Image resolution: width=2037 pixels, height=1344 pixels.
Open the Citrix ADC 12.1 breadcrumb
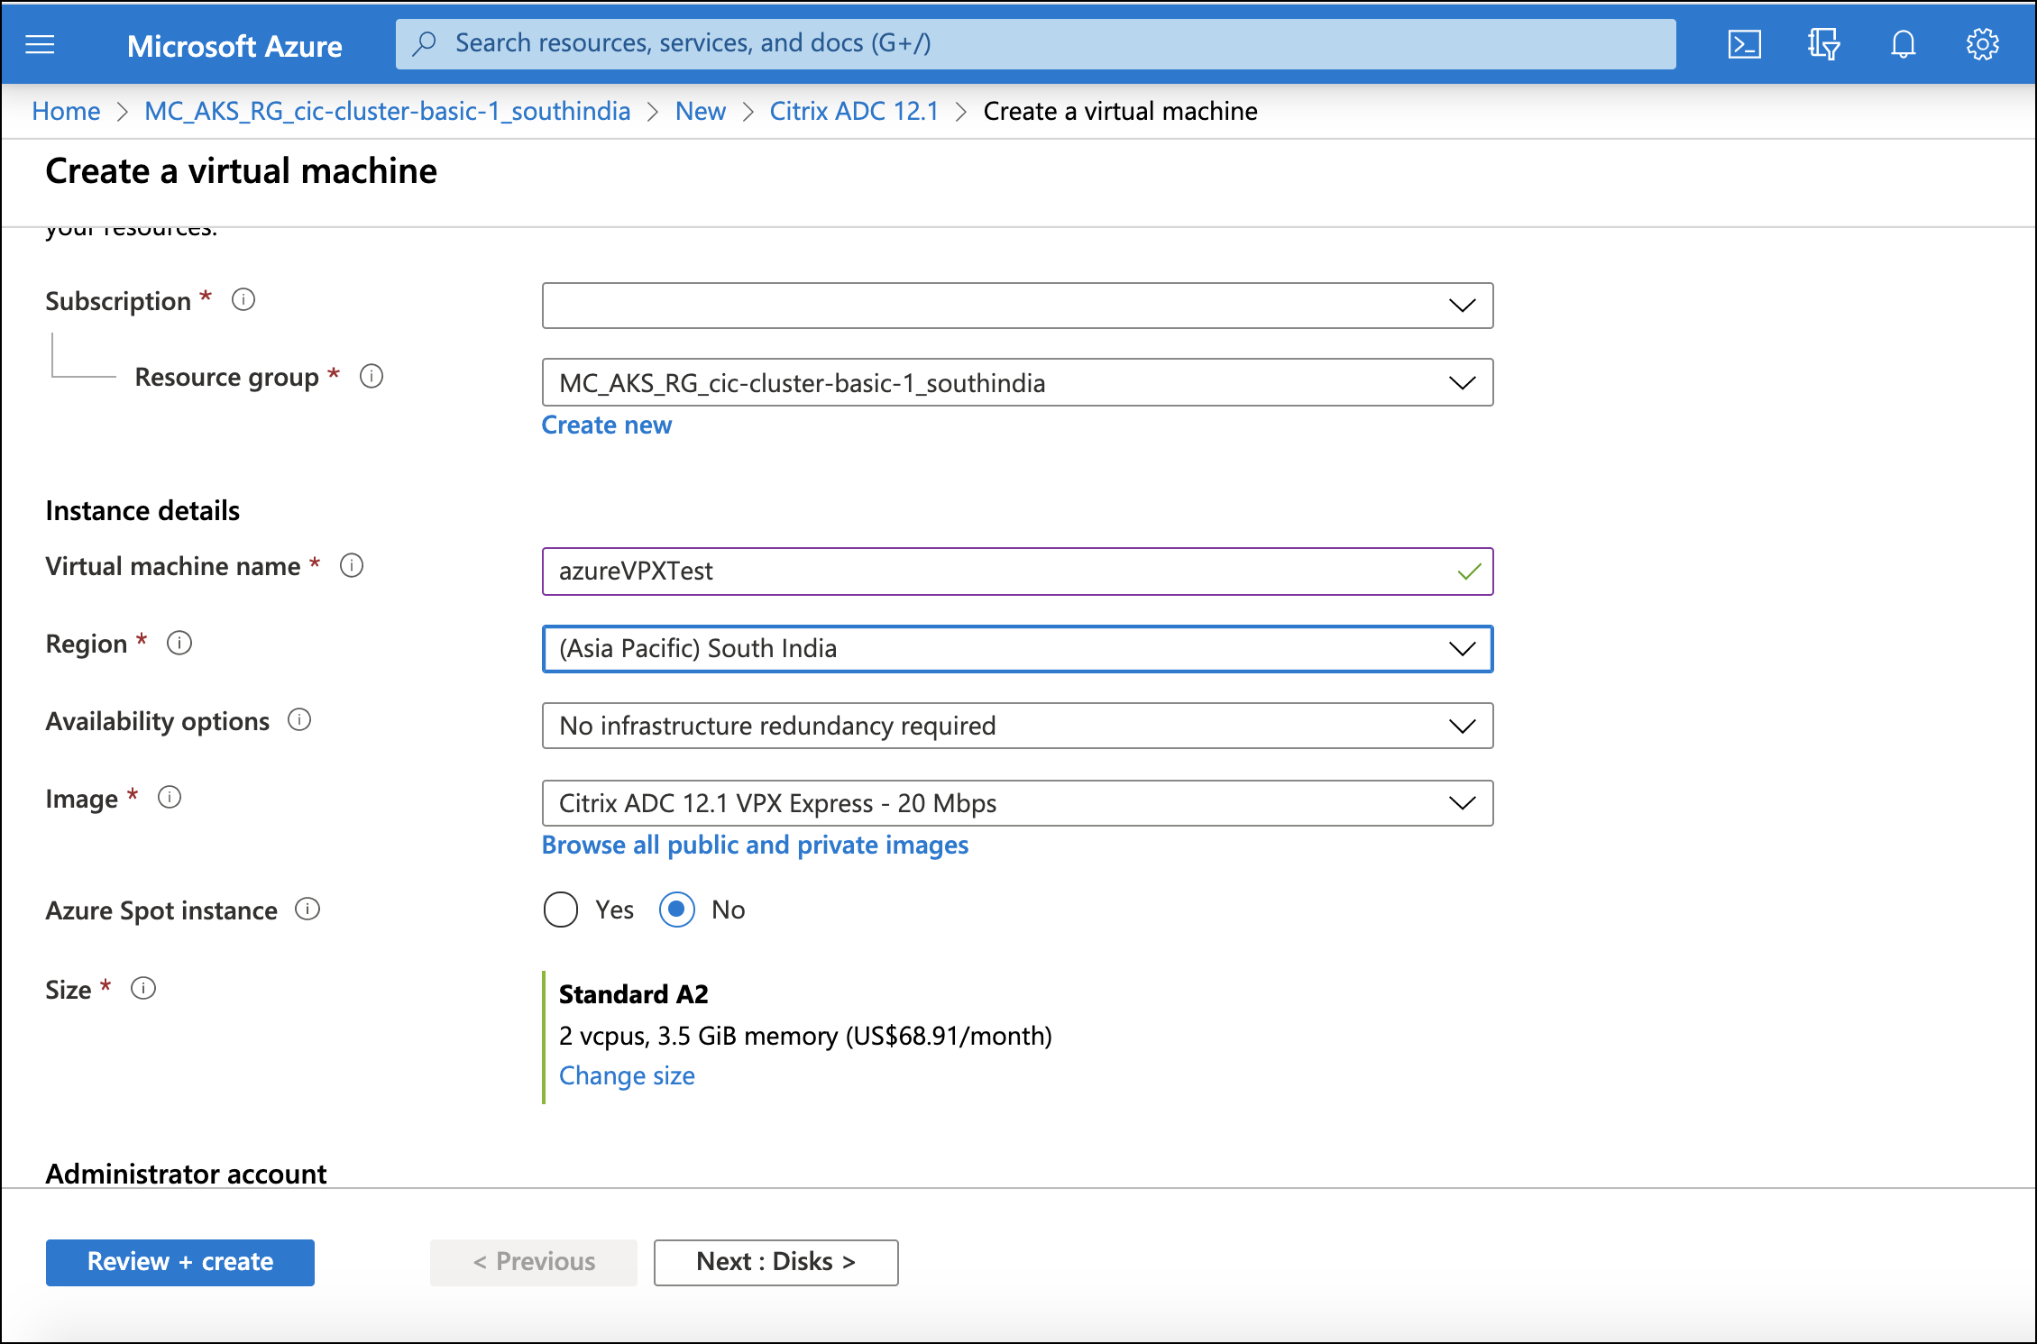point(854,111)
